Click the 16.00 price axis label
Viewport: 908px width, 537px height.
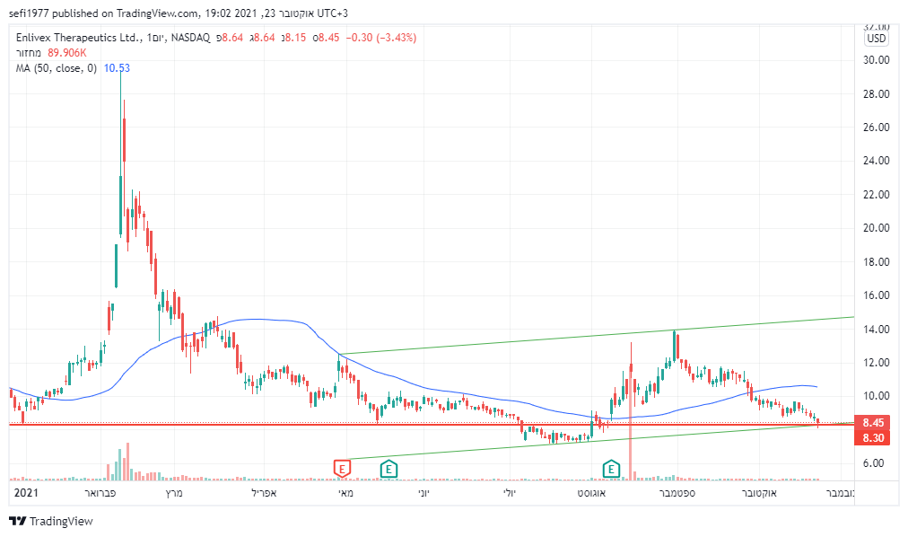point(877,295)
